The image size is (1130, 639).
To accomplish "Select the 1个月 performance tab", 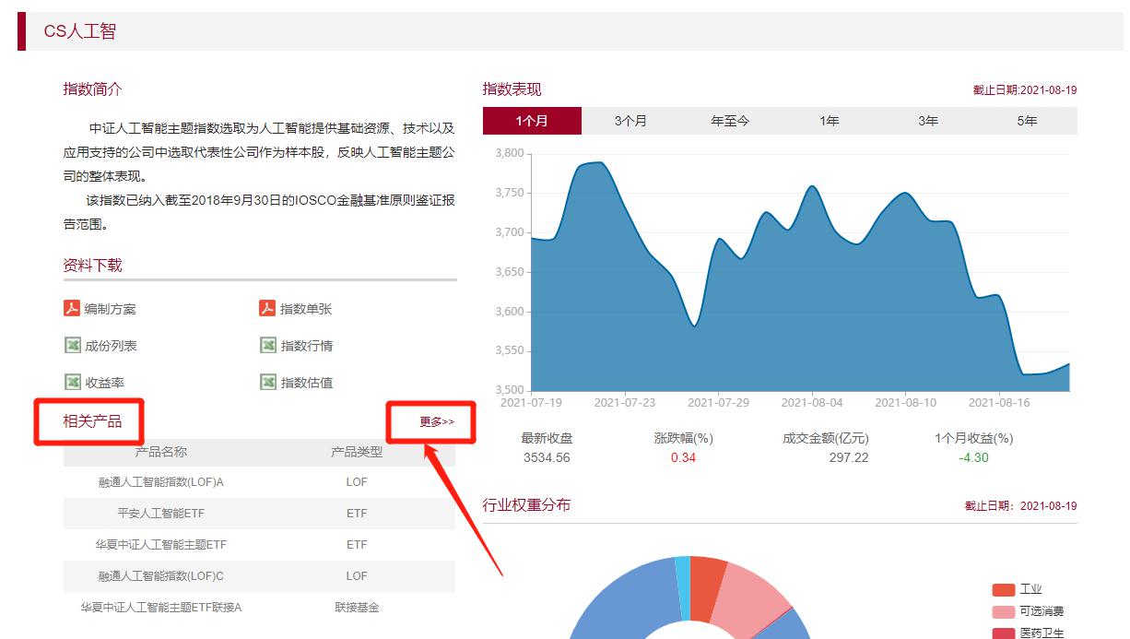I will [532, 121].
